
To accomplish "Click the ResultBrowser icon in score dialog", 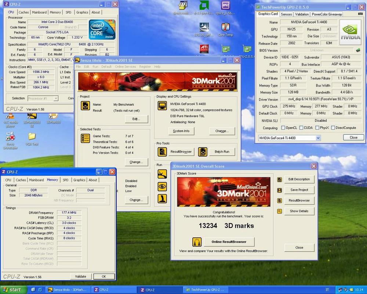I will (x=279, y=201).
